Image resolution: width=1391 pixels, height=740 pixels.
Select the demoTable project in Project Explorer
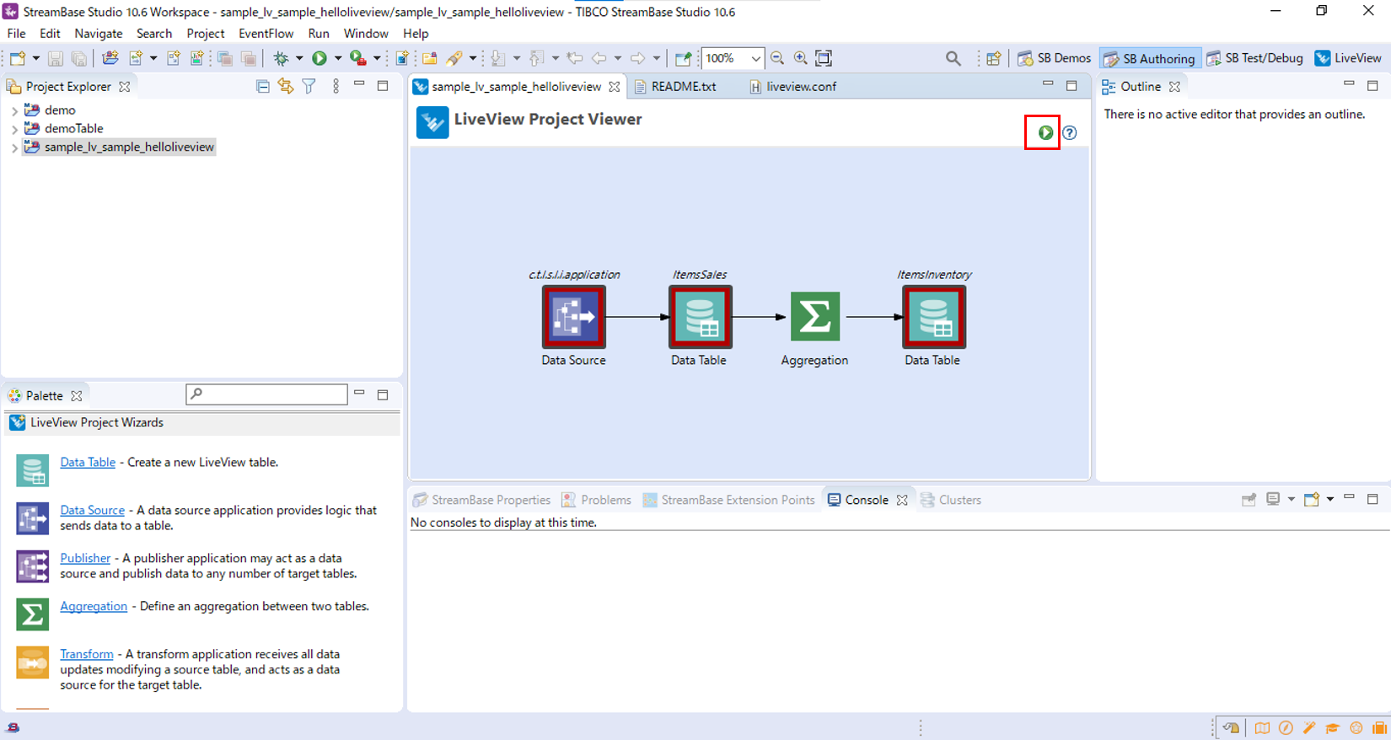(74, 129)
